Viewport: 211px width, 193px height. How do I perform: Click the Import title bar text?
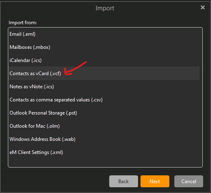pyautogui.click(x=105, y=8)
